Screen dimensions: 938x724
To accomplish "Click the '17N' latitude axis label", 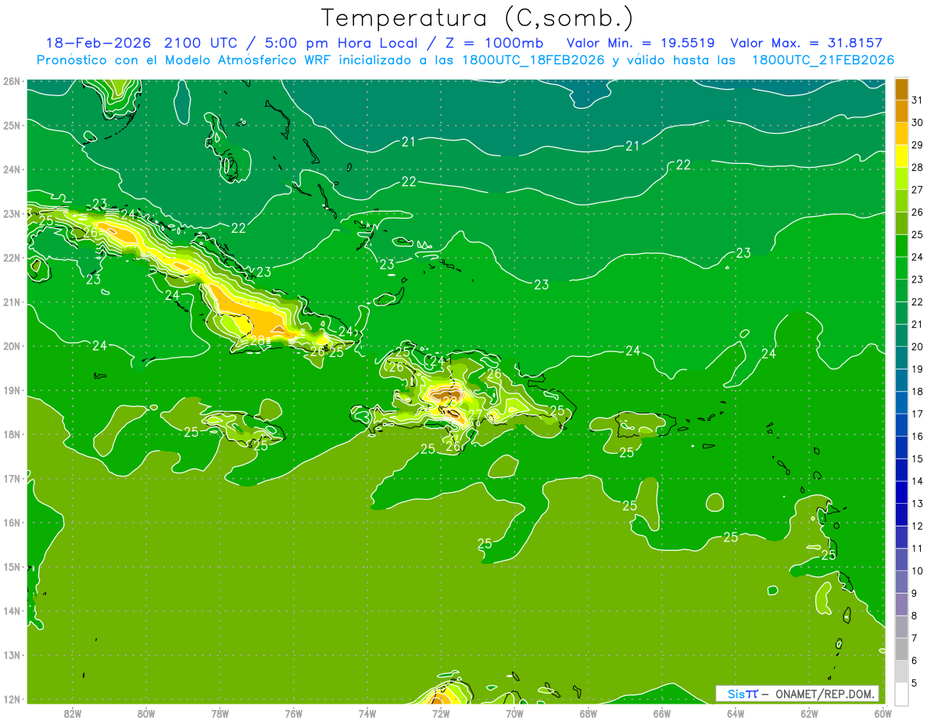I will (x=12, y=478).
